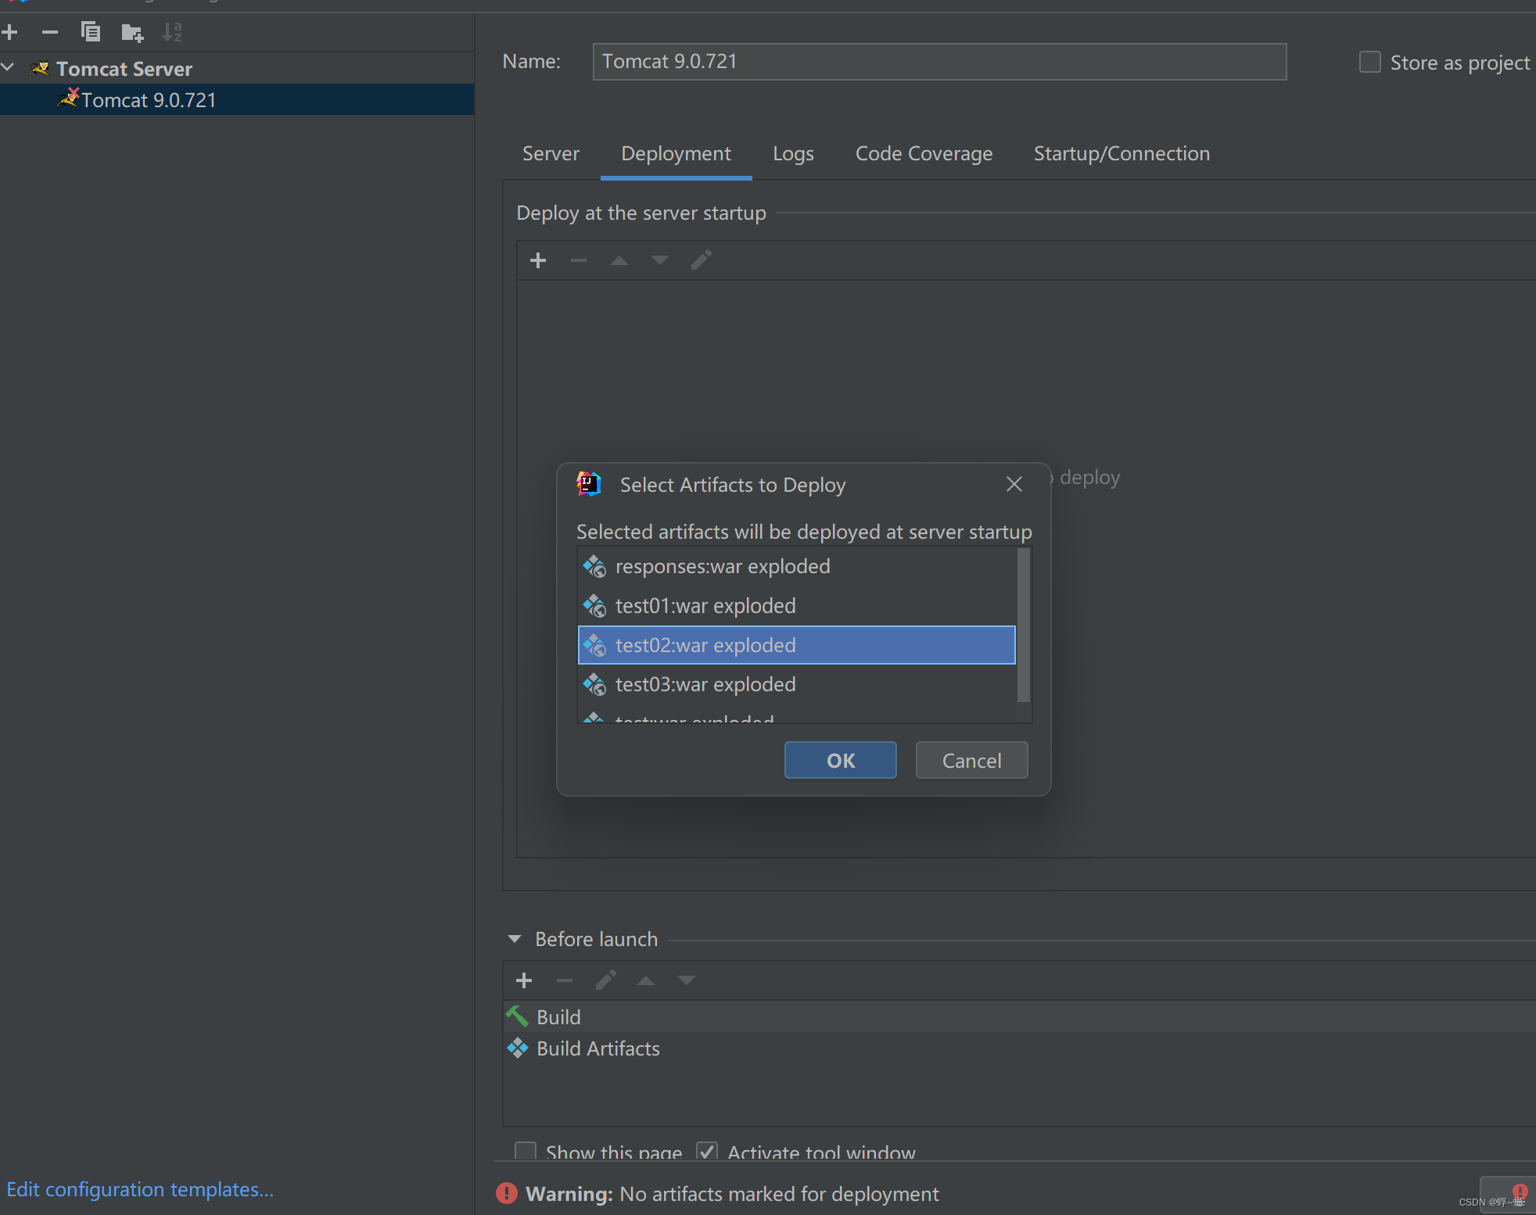The height and width of the screenshot is (1215, 1536).
Task: Click the save to folder icon
Action: [132, 32]
